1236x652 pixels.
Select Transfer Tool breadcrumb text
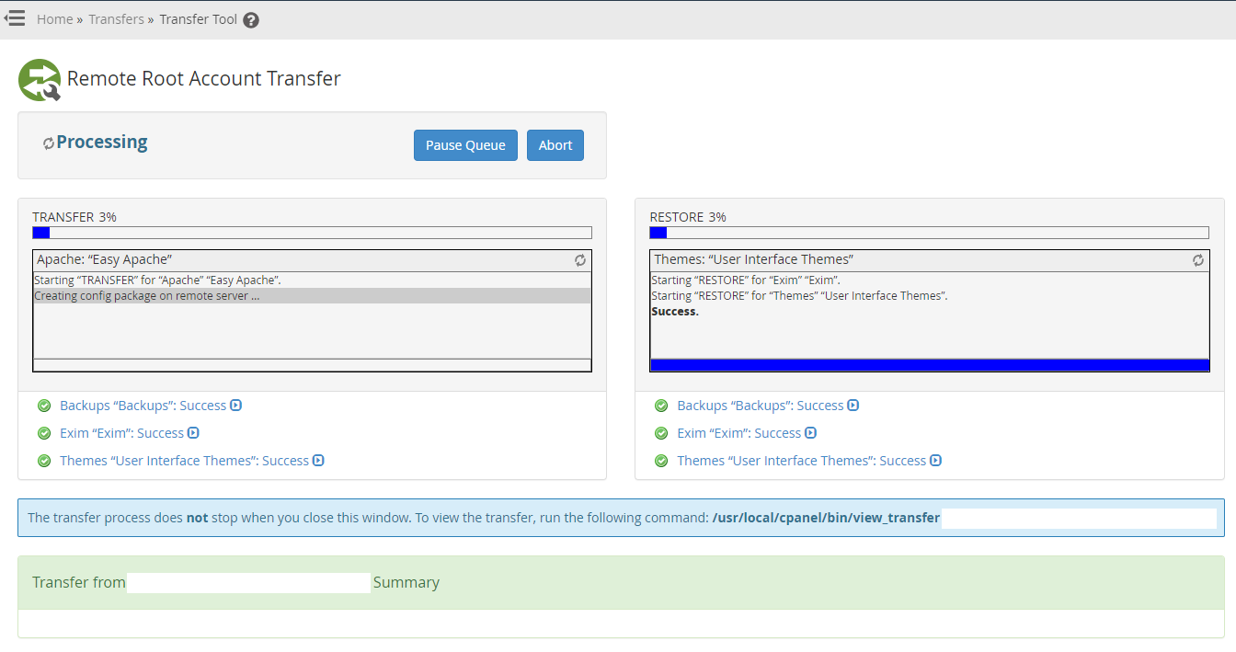click(198, 19)
